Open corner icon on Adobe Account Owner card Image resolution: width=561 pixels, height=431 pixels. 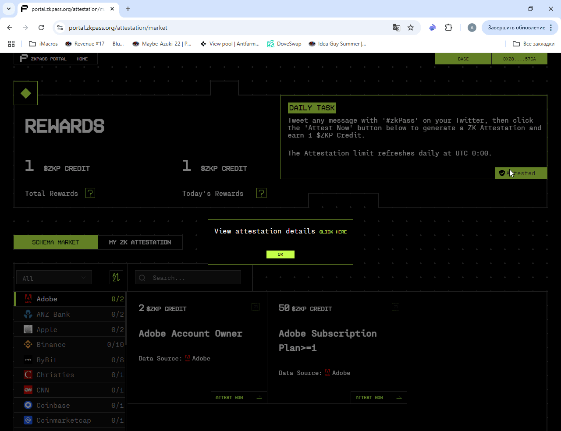(x=256, y=307)
